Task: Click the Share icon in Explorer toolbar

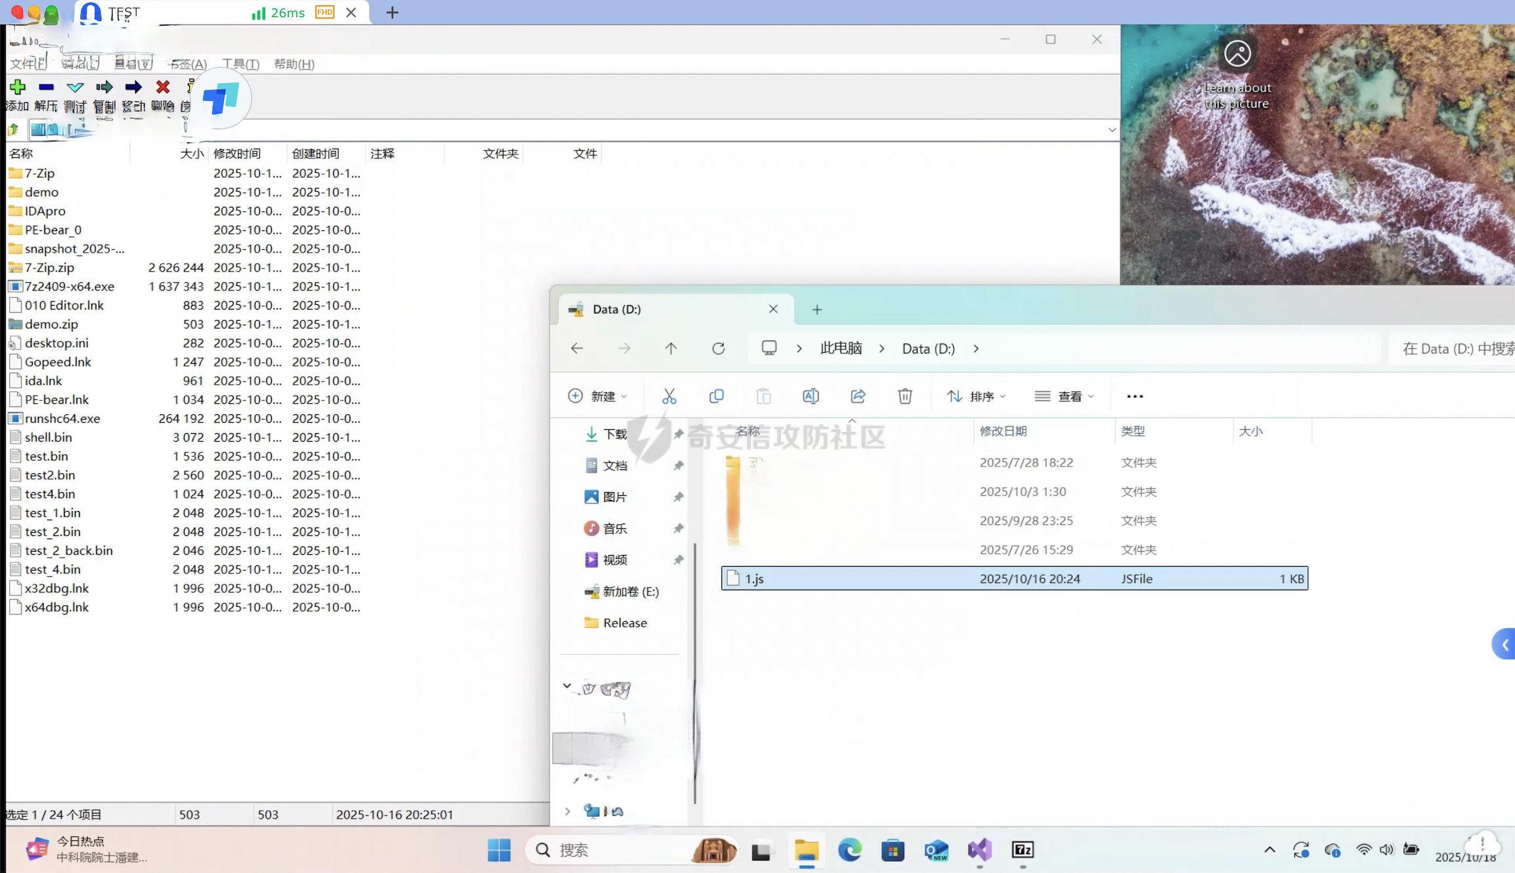Action: click(x=858, y=396)
